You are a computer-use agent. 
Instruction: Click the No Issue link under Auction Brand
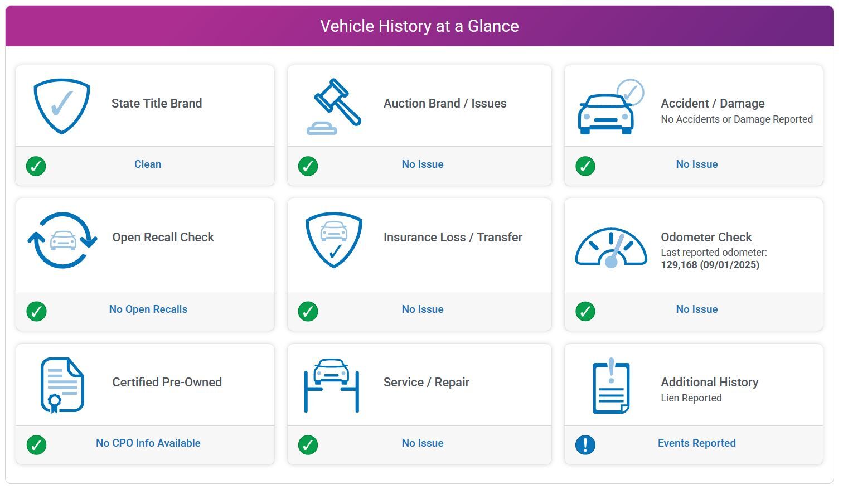tap(423, 164)
